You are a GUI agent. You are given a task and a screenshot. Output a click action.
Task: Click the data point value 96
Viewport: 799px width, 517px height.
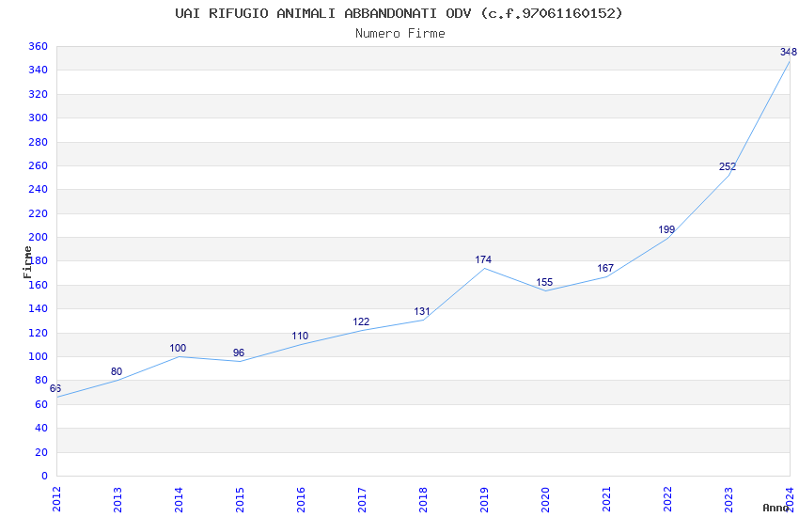(239, 352)
